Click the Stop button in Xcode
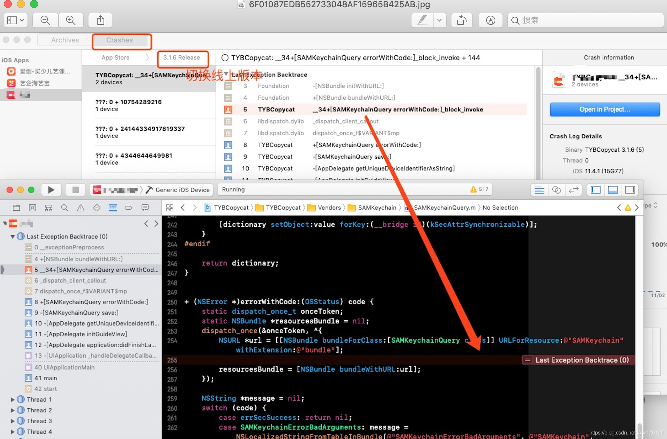 (x=75, y=190)
